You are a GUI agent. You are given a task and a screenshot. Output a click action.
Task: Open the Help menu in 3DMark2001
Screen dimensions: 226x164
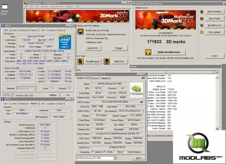pos(77,7)
